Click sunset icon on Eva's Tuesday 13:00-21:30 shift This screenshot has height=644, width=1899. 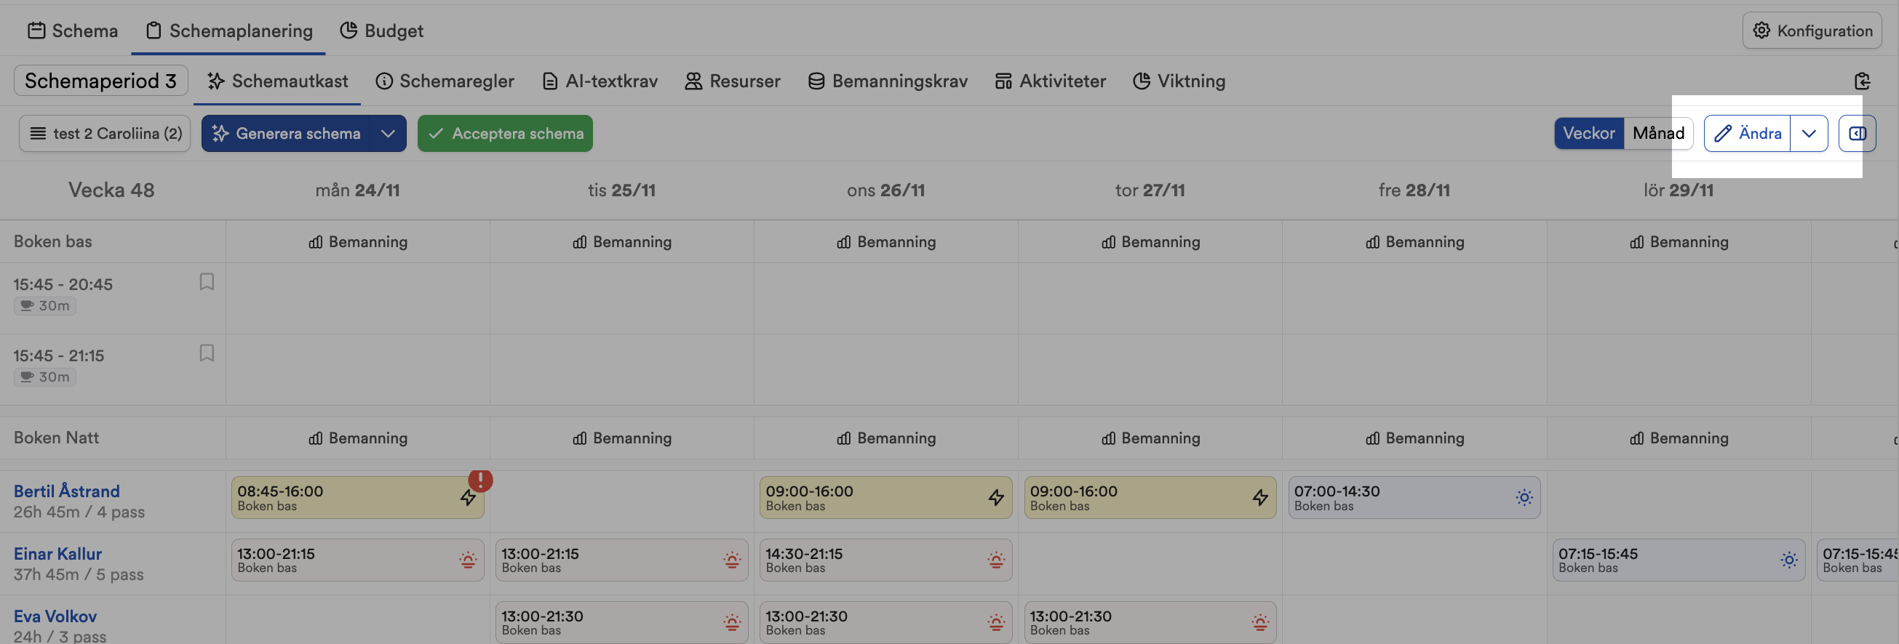[731, 623]
